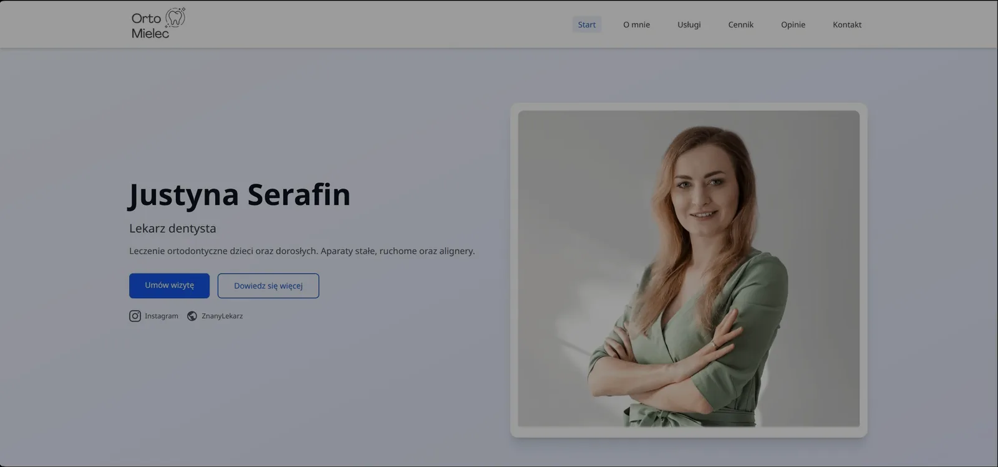The width and height of the screenshot is (998, 467).
Task: Click the Umów wizytę button
Action: 169,286
